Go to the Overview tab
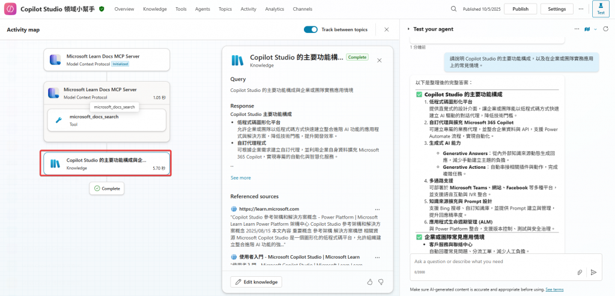The image size is (615, 296). (x=124, y=9)
